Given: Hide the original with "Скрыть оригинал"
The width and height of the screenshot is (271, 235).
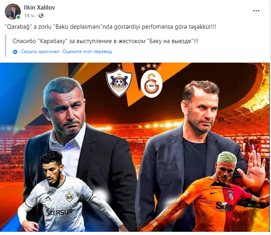Looking at the screenshot, I should coord(40,51).
